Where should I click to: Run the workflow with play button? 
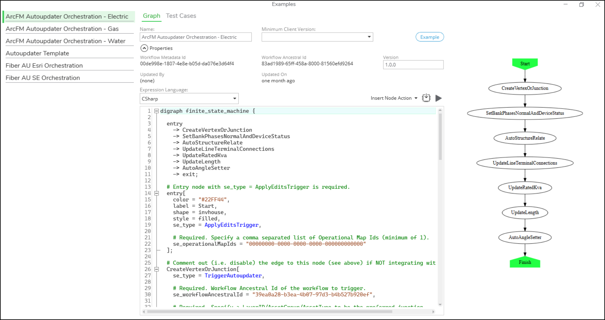click(438, 98)
